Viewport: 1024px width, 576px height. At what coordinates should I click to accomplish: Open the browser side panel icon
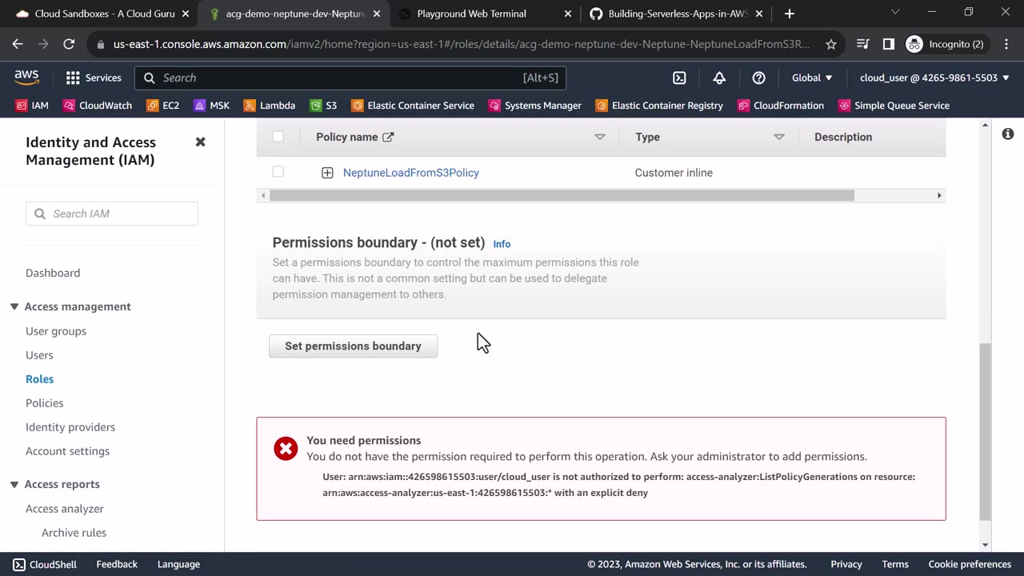pos(888,44)
